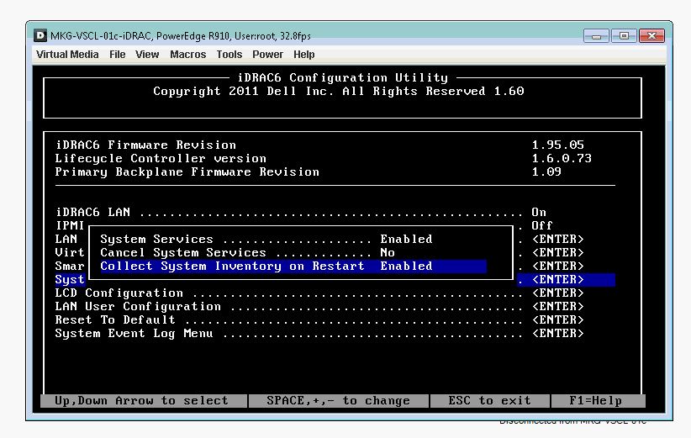The height and width of the screenshot is (438, 691).
Task: Open the File menu
Action: pos(117,54)
